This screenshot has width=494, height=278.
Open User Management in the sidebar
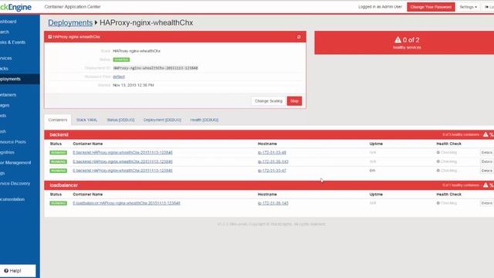coord(15,163)
